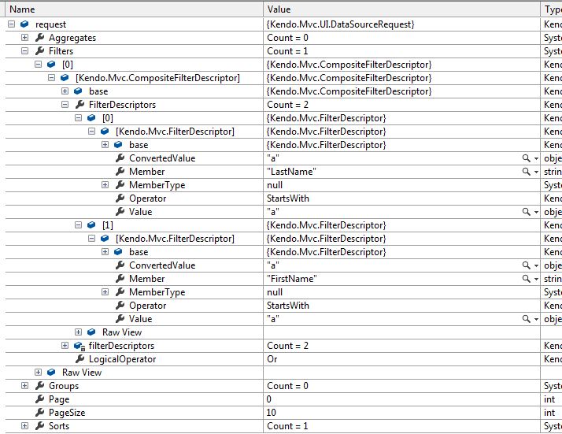
Task: Click wrench icon beside Aggregates
Action: point(40,37)
